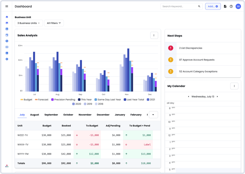
Task: Go to the next calendar day
Action: point(217,97)
